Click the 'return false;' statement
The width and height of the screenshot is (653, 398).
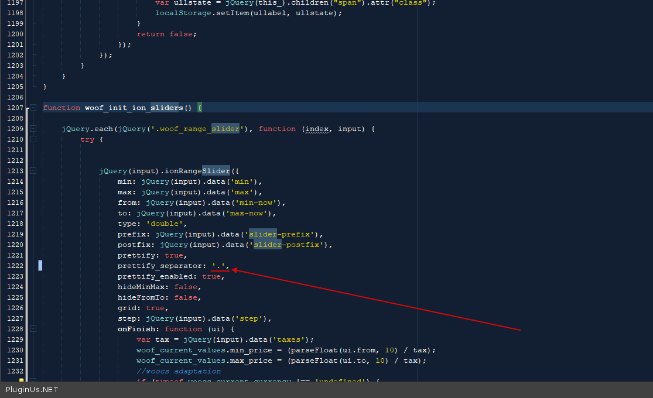167,34
